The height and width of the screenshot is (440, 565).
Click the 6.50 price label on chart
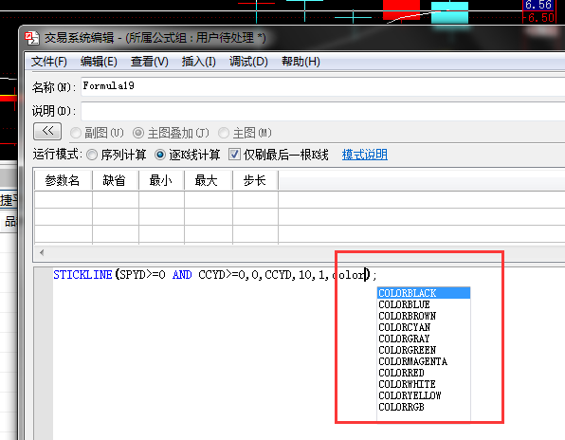540,18
